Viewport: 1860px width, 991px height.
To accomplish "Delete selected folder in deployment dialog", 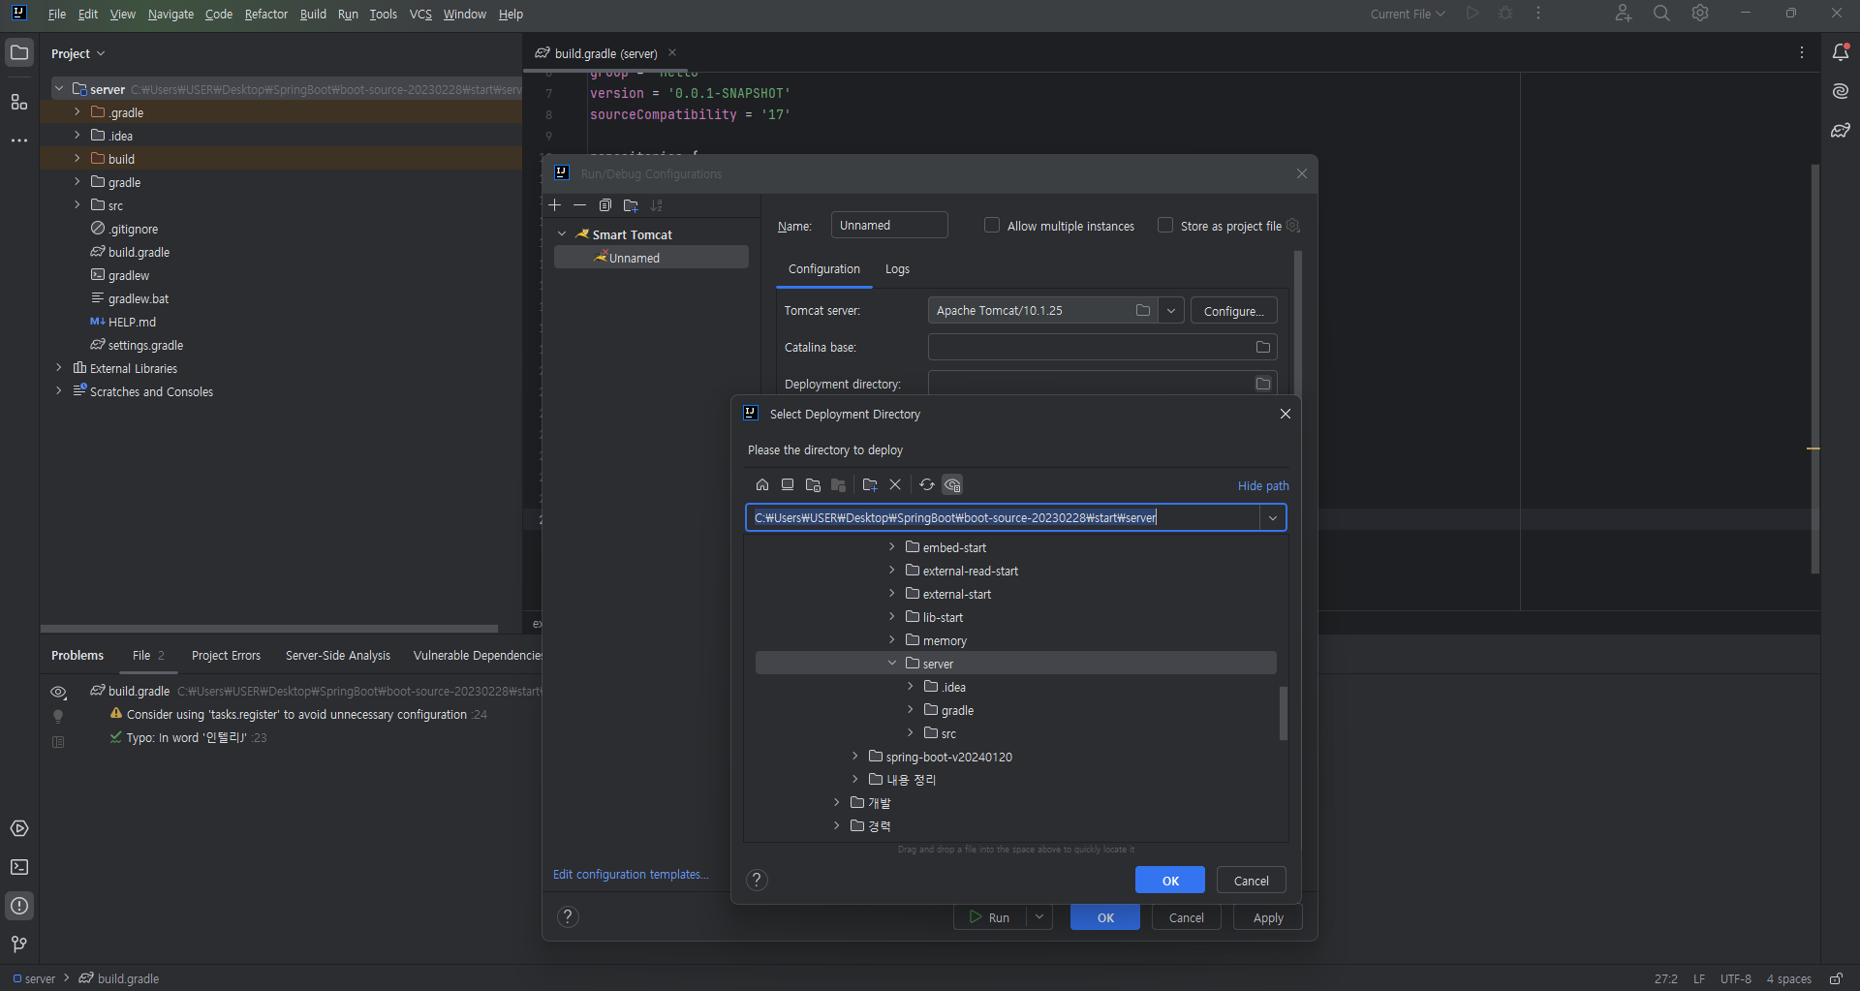I will pyautogui.click(x=895, y=485).
